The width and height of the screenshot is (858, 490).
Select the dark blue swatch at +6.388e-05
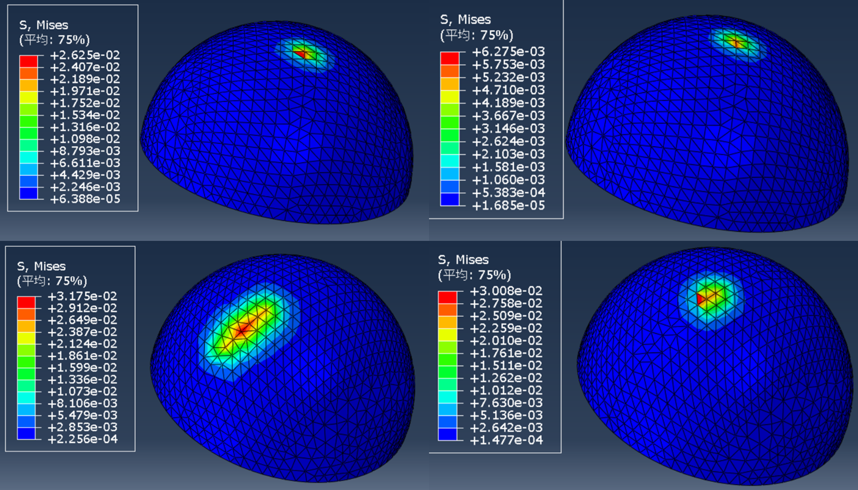coord(28,193)
